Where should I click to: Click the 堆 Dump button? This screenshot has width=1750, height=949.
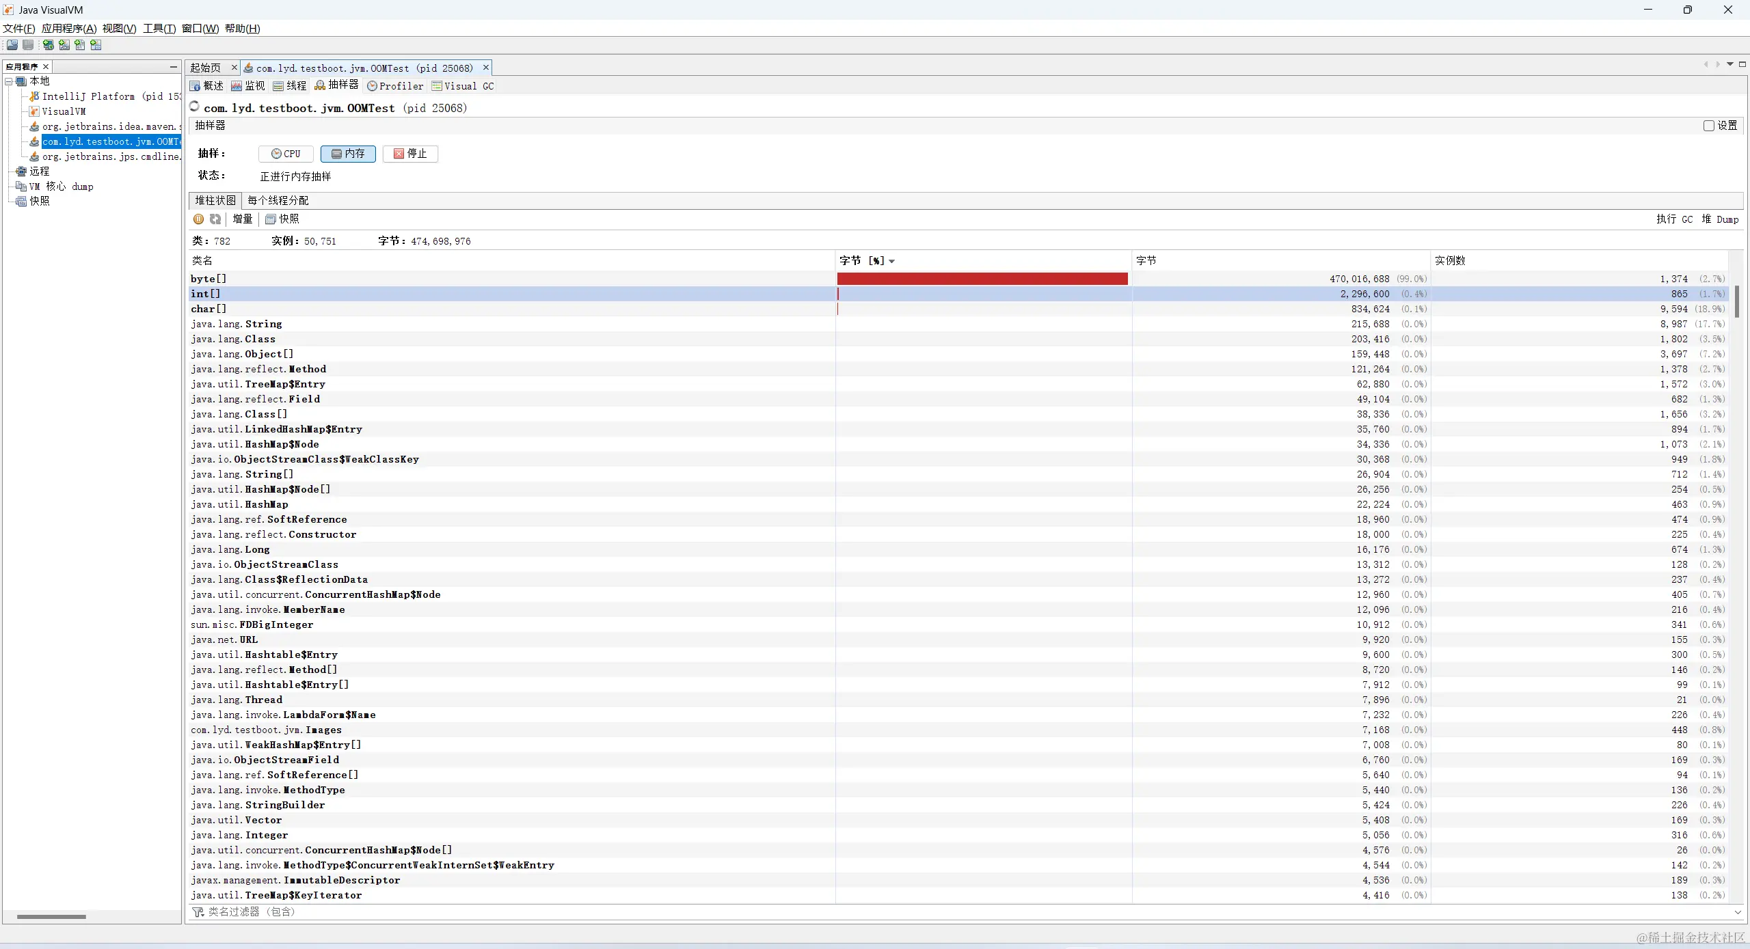[1719, 219]
